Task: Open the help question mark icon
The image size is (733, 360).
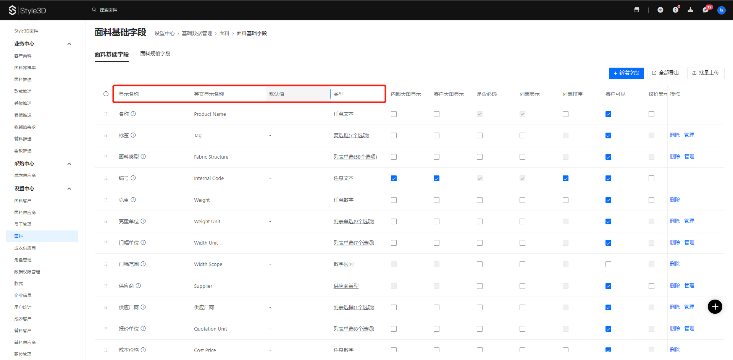Action: 675,10
